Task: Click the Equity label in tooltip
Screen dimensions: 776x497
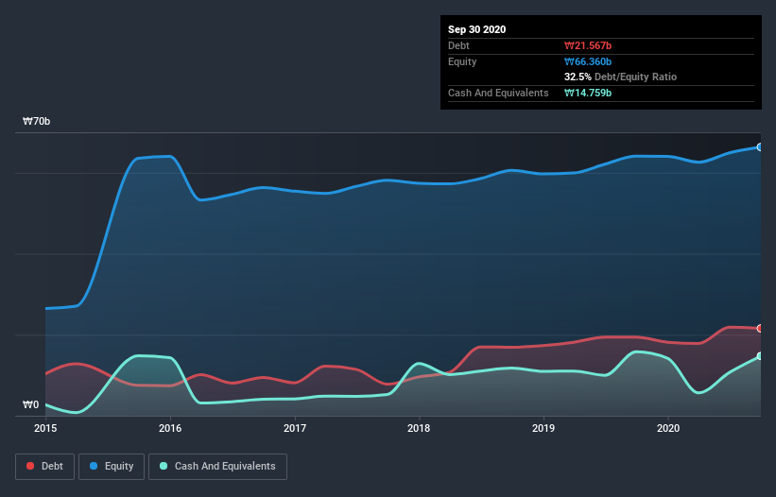Action: [462, 61]
